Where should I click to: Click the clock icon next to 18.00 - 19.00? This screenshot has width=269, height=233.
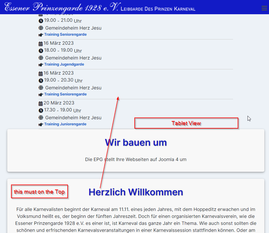click(x=41, y=50)
